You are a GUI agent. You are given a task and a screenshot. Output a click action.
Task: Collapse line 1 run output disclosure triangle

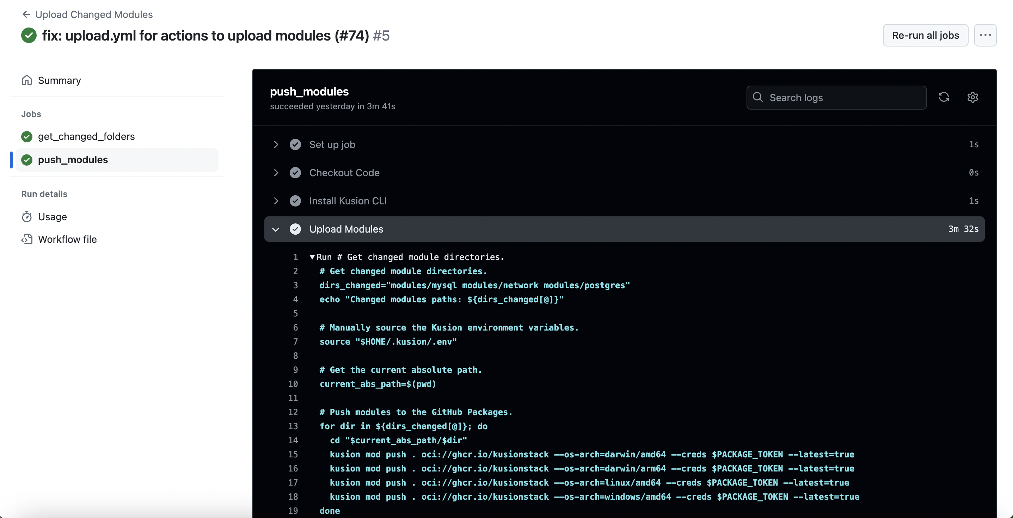(x=312, y=257)
